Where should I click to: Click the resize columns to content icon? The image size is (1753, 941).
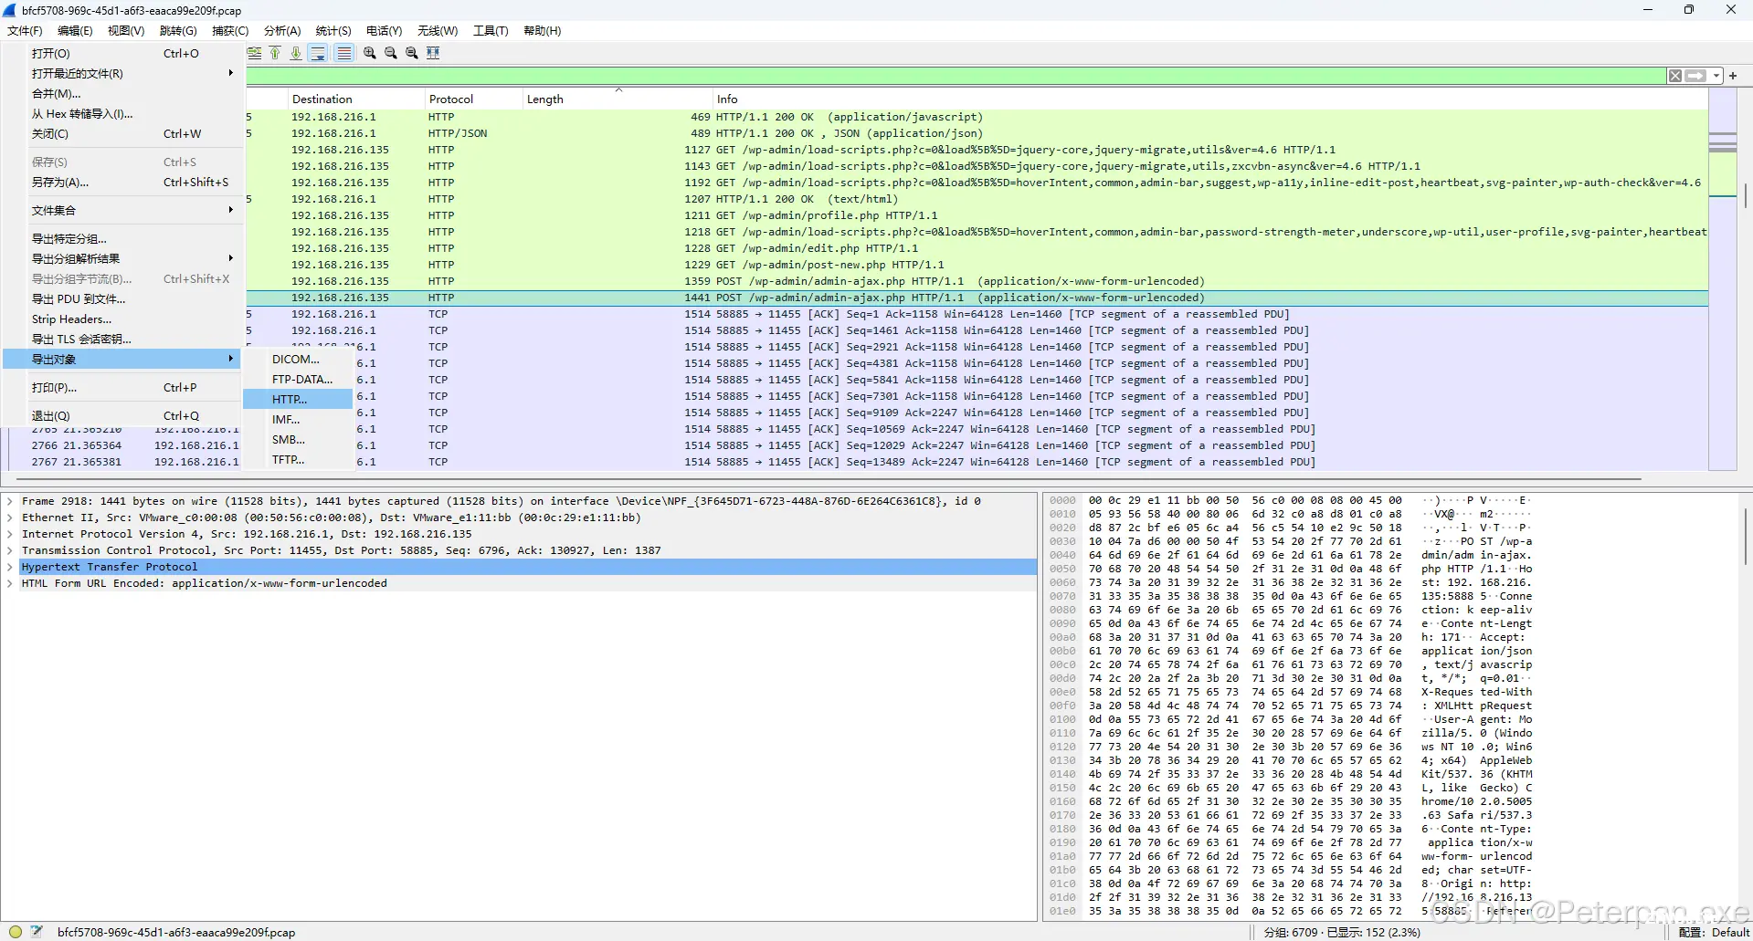433,53
